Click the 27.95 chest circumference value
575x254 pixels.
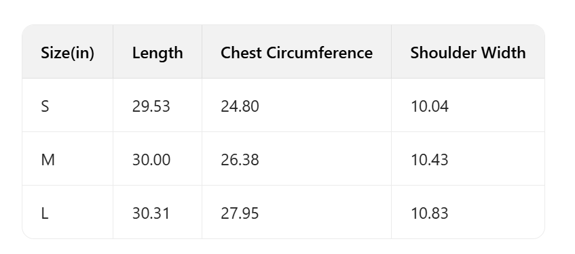coord(240,213)
